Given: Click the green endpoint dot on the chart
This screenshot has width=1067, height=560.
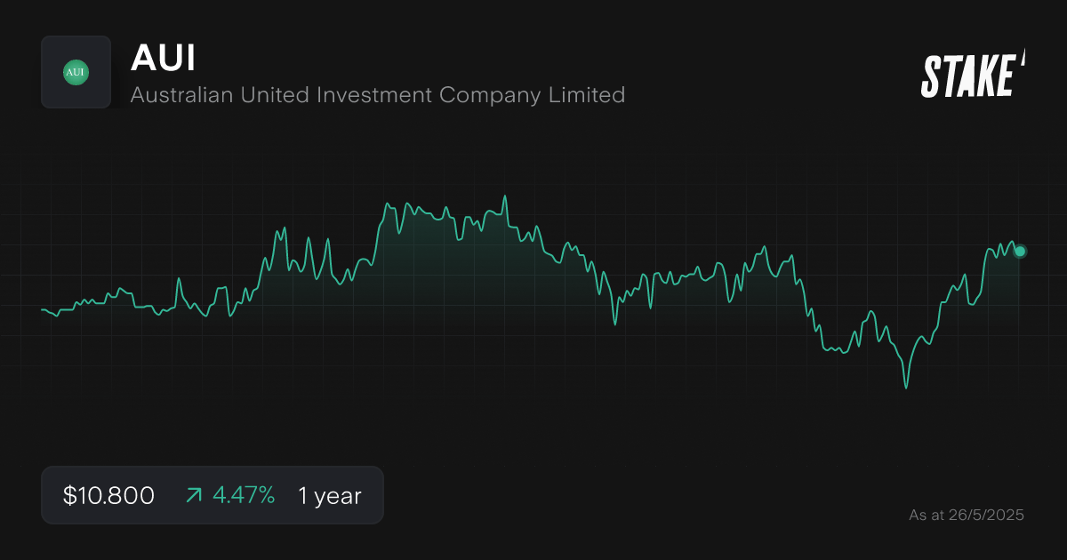Looking at the screenshot, I should click(x=1019, y=252).
